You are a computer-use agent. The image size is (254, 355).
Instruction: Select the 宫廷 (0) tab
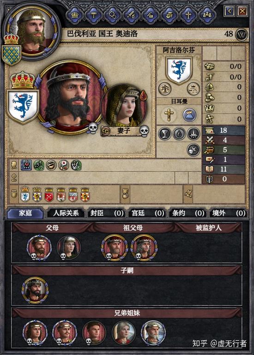[x=147, y=213]
